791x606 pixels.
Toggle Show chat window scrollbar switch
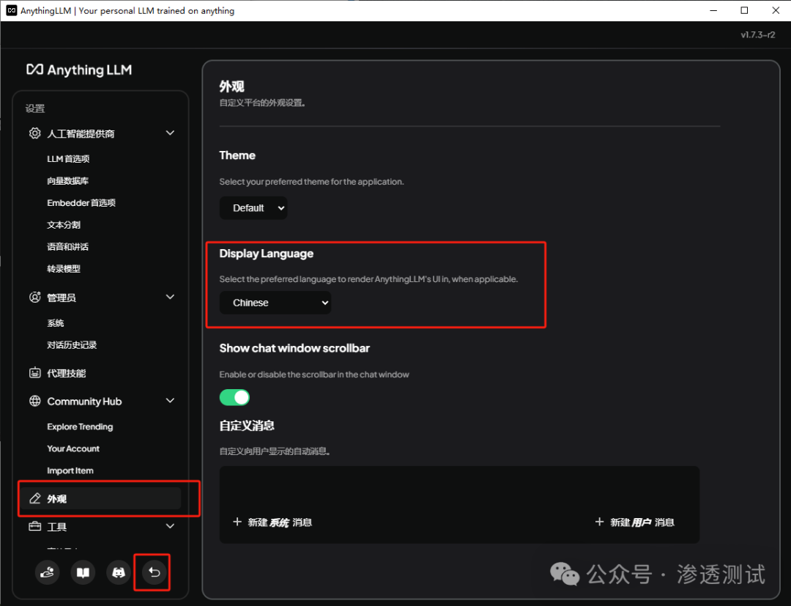(234, 398)
